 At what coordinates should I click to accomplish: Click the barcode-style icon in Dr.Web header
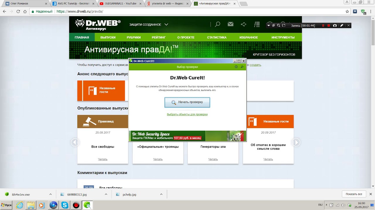pyautogui.click(x=257, y=24)
